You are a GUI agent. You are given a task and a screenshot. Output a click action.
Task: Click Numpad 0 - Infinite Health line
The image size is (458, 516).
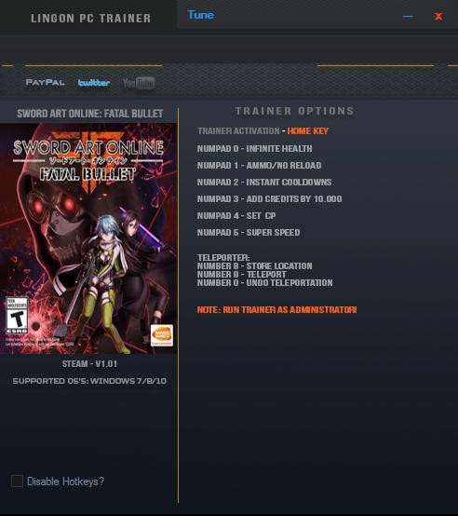pos(254,149)
